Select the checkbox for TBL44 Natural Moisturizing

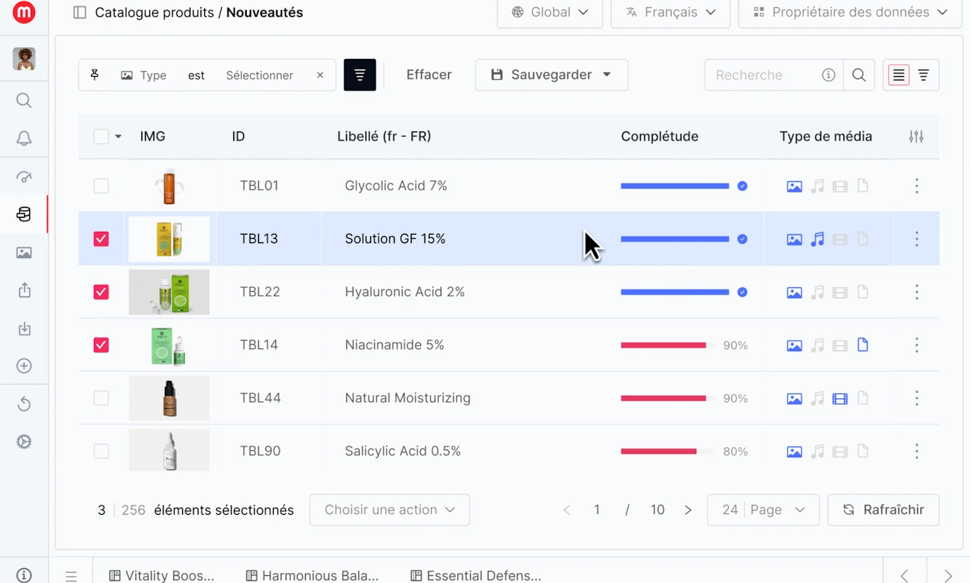101,398
